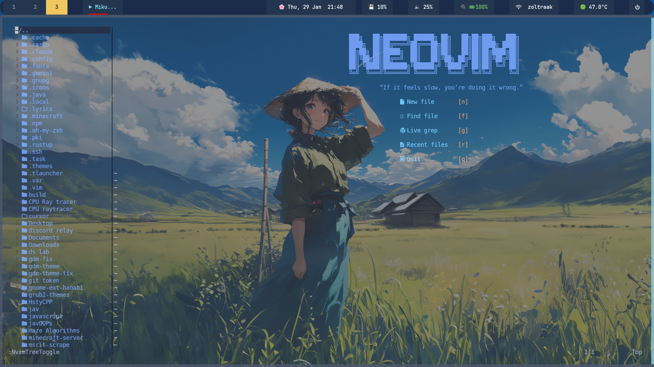This screenshot has width=654, height=367.
Task: Click the outlined folder icon for cursor
Action: click(x=25, y=216)
